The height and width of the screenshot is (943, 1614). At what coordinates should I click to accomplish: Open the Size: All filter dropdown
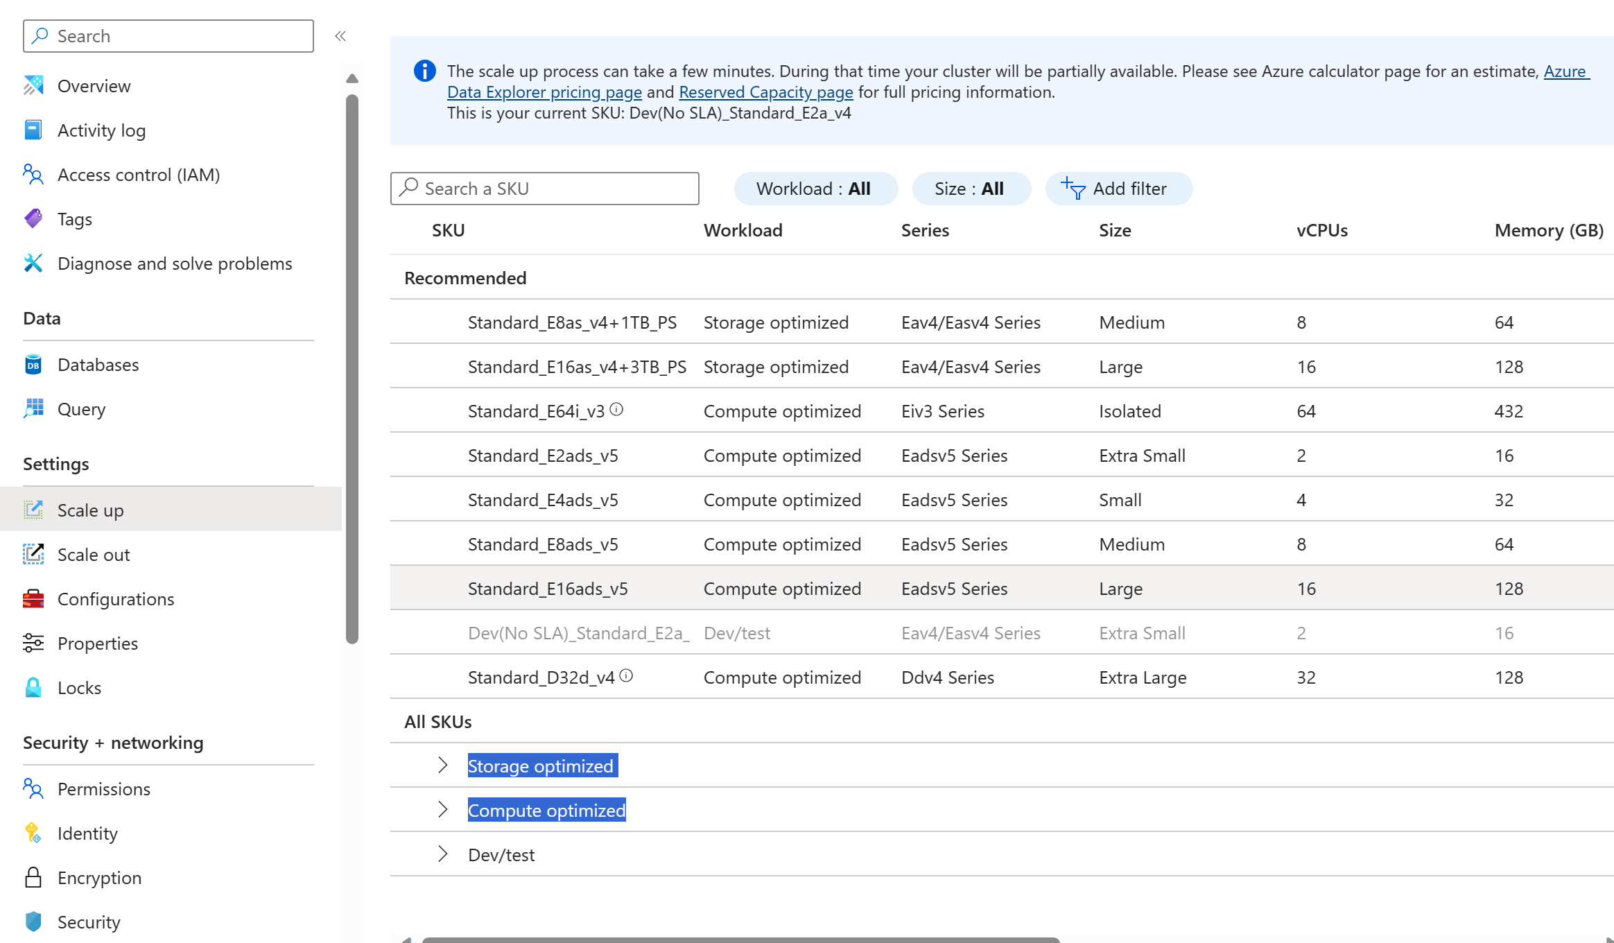pos(971,188)
